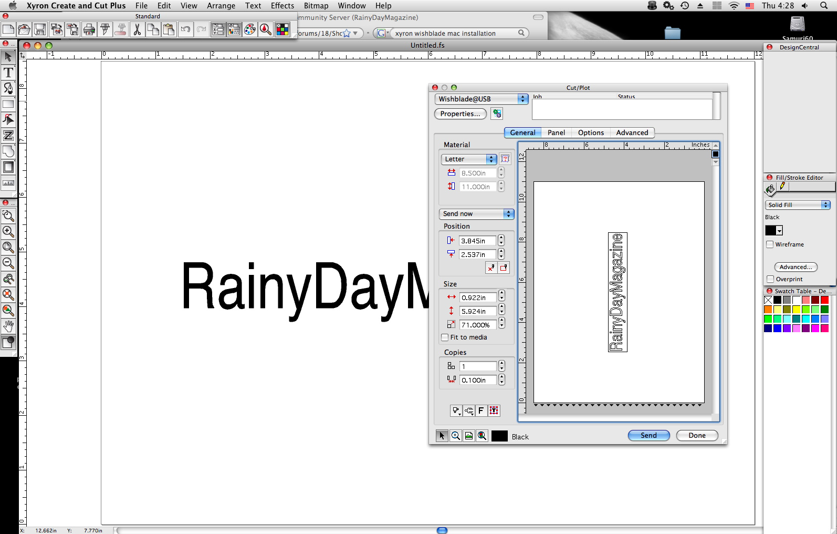Click the Paste clipboard icon

[169, 29]
